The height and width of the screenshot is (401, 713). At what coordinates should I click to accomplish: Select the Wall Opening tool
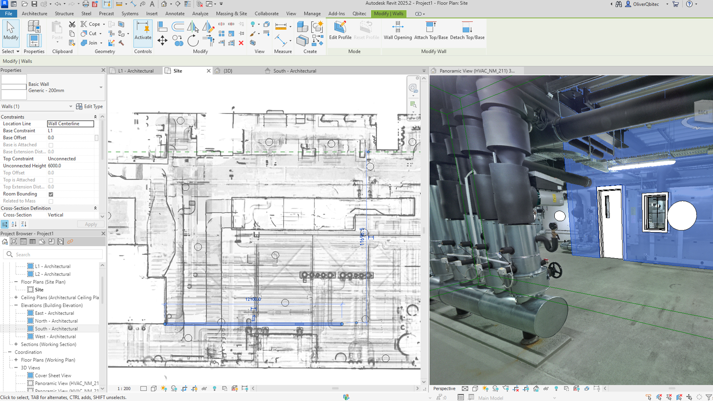pos(397,30)
